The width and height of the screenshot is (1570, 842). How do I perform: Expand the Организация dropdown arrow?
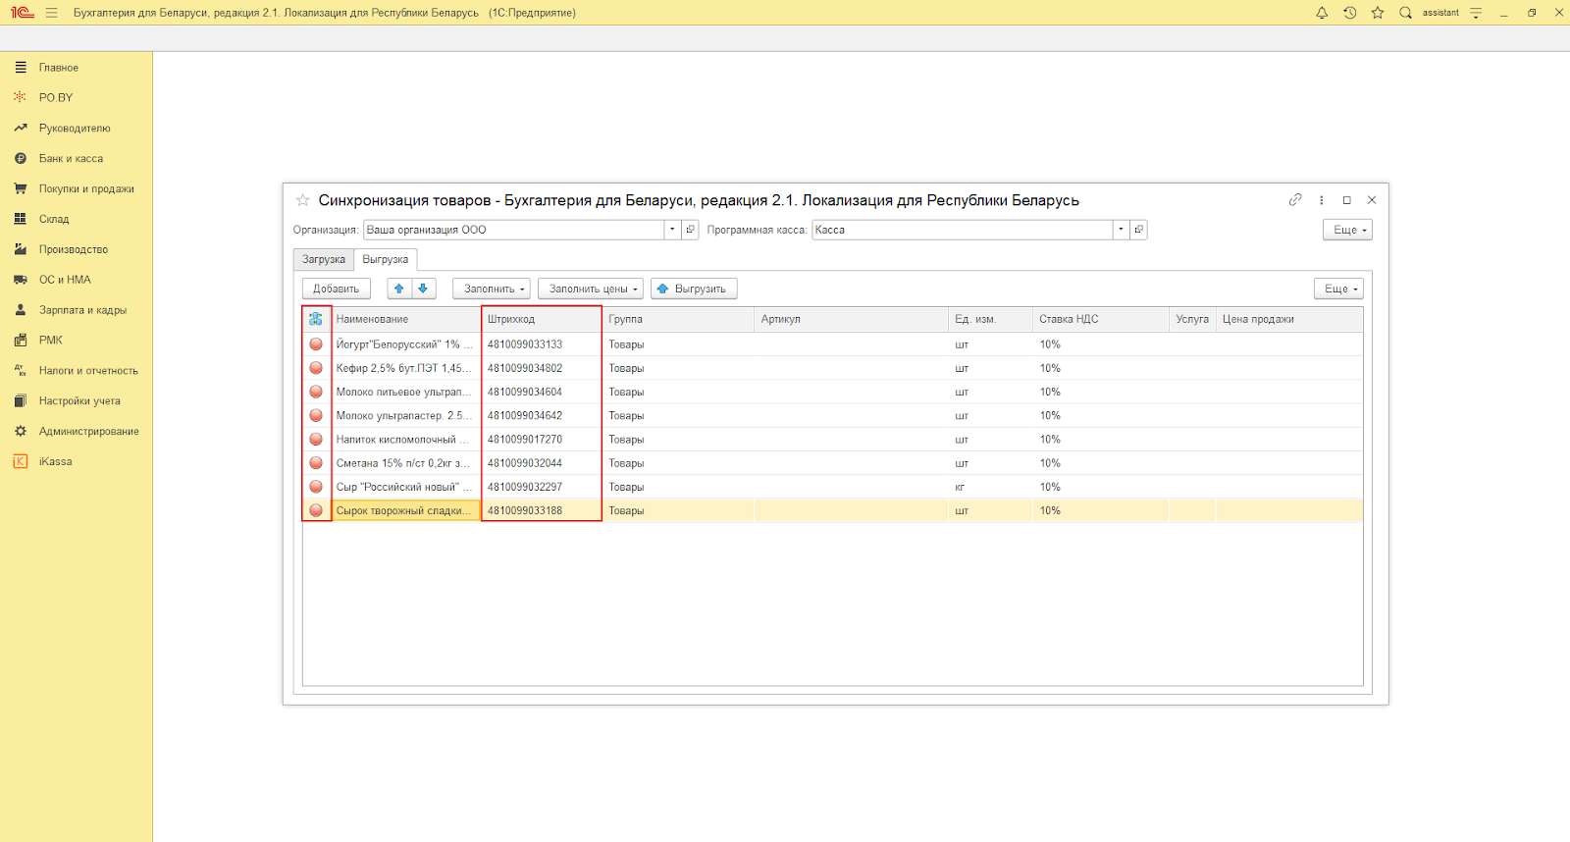[672, 230]
